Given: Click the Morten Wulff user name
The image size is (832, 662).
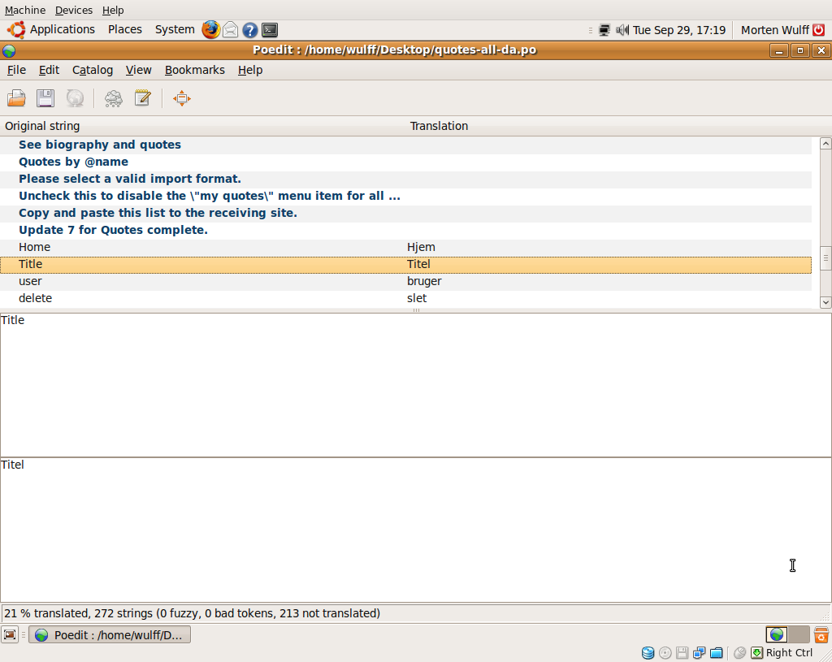Looking at the screenshot, I should click(x=774, y=30).
